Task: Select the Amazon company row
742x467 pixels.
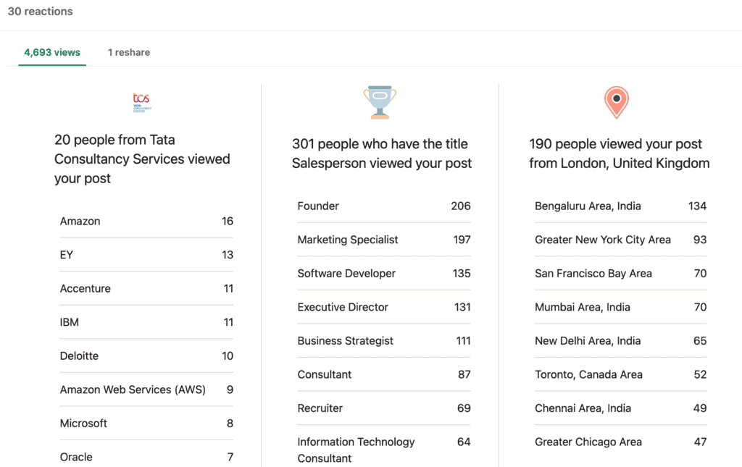Action: point(146,221)
